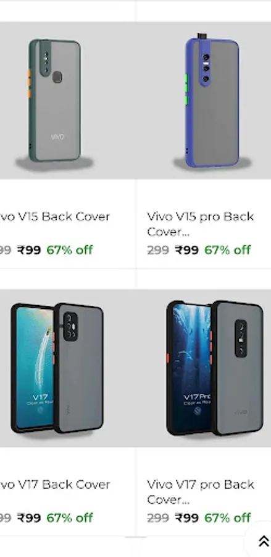
Task: Open the Vivo V17 pro black case image
Action: click(x=204, y=368)
